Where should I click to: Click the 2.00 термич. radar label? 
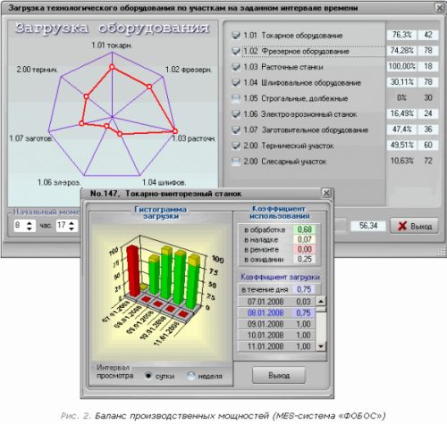click(37, 70)
